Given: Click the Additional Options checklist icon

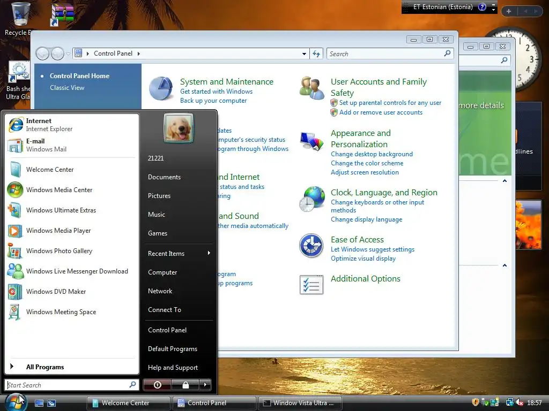Looking at the screenshot, I should (311, 285).
